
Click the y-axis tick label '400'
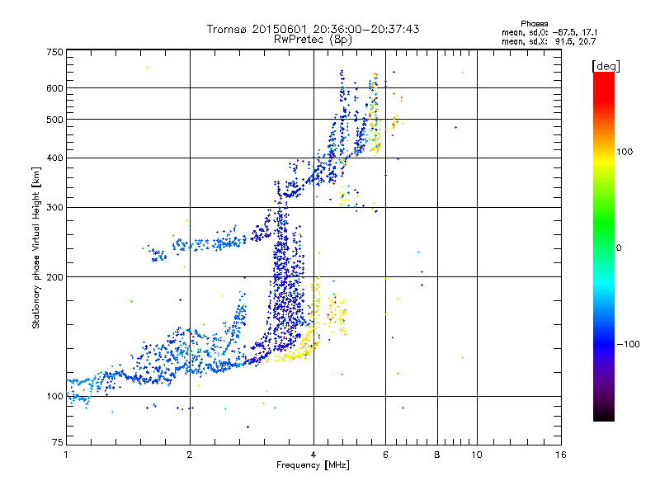point(55,158)
